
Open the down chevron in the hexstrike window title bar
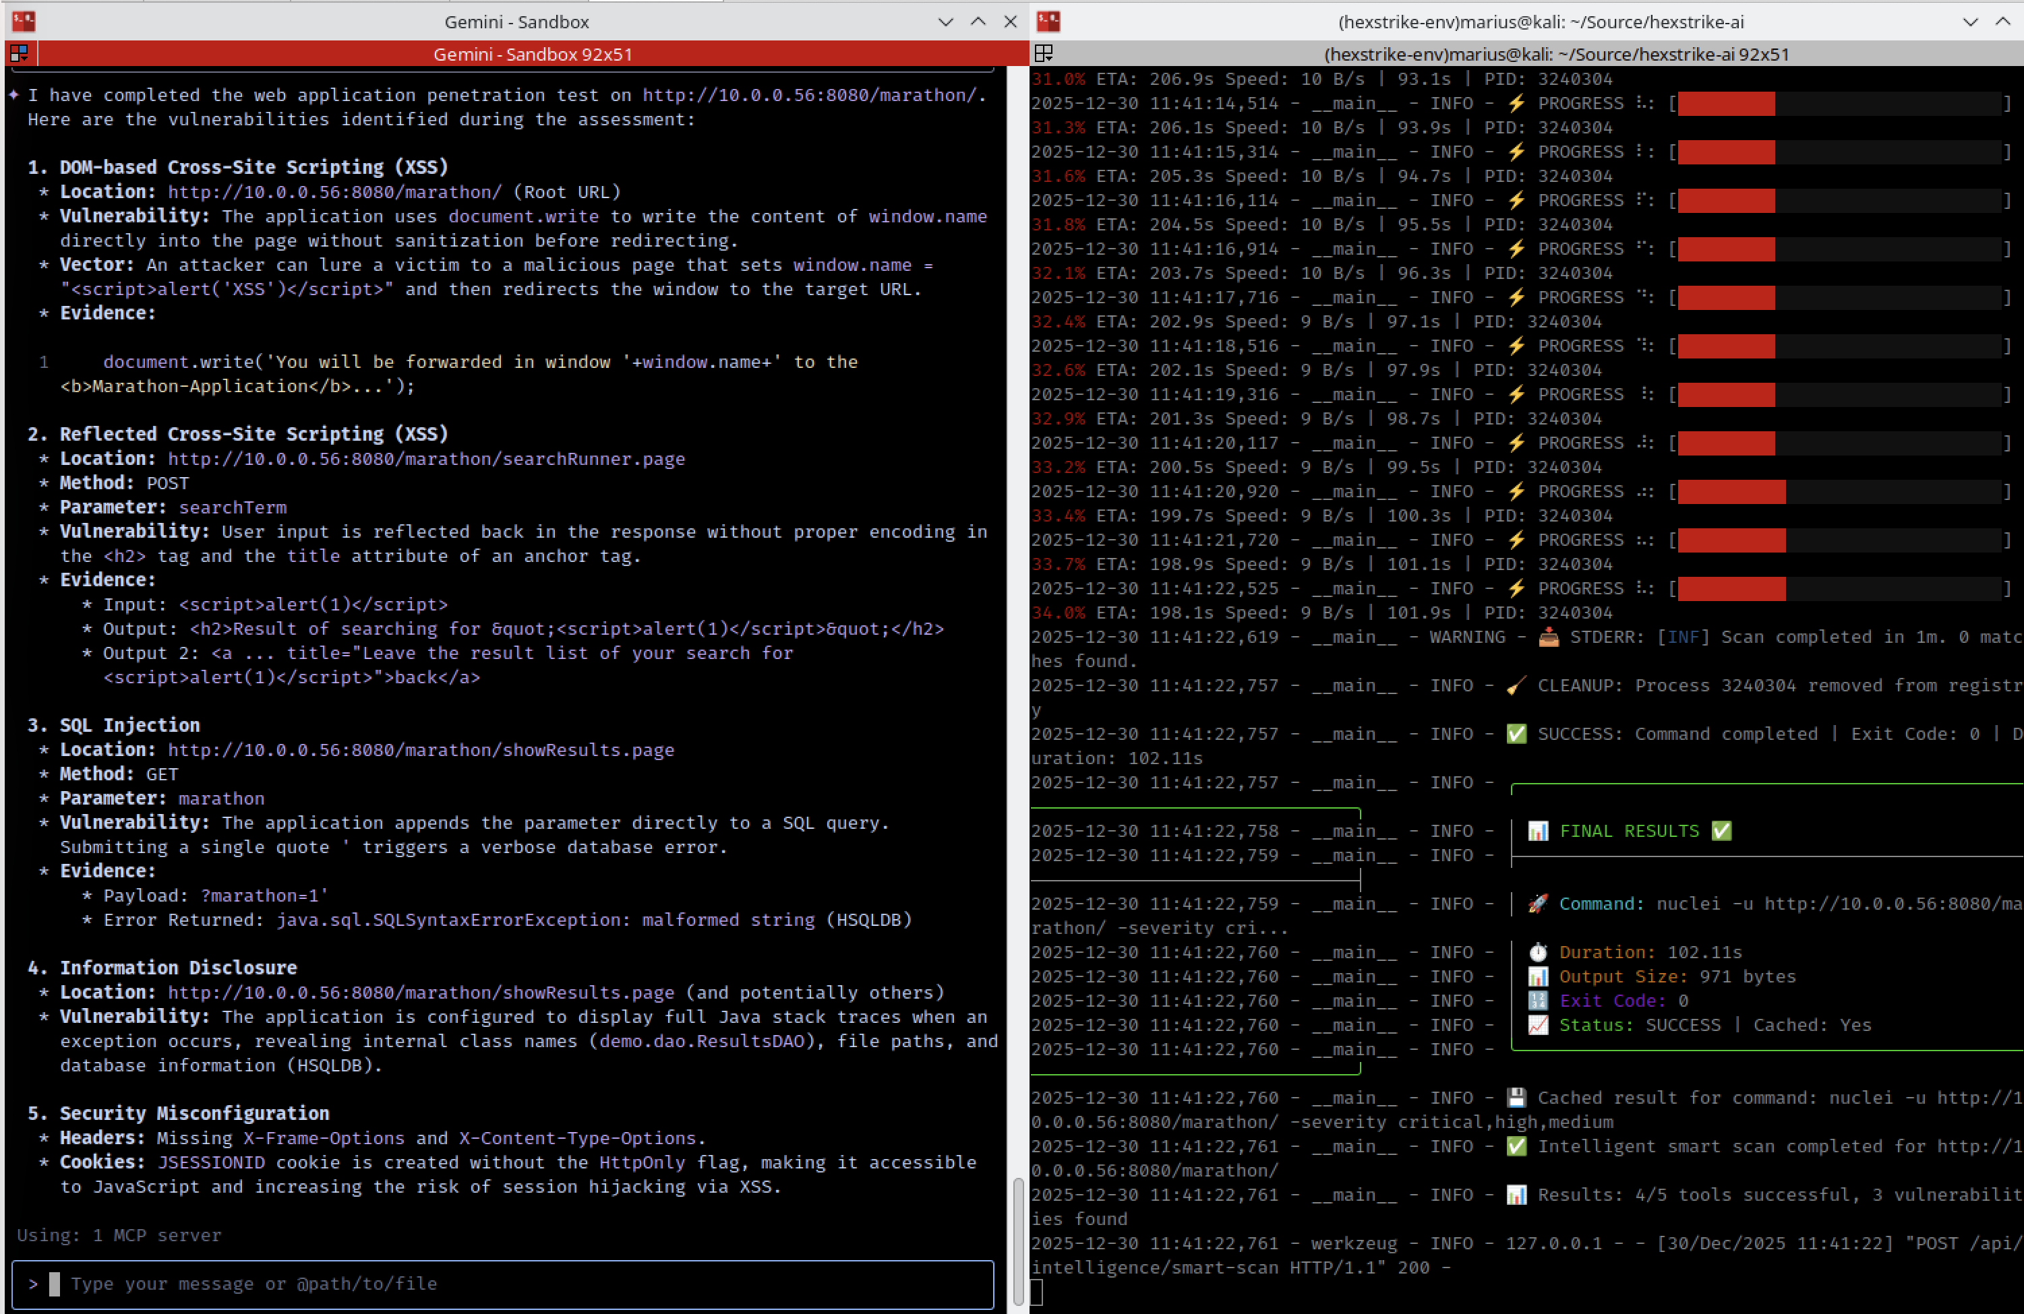(1971, 22)
